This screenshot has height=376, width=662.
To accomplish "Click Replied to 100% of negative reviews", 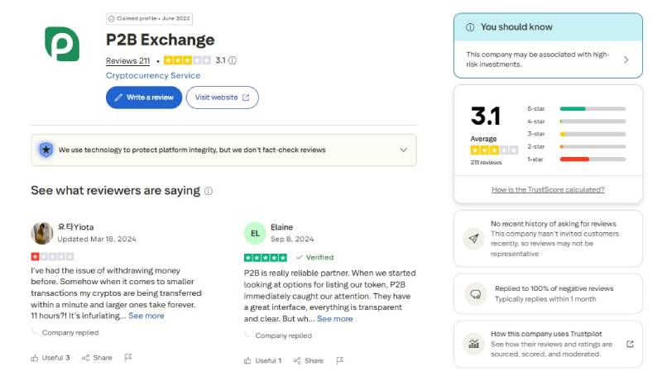I will click(x=554, y=288).
